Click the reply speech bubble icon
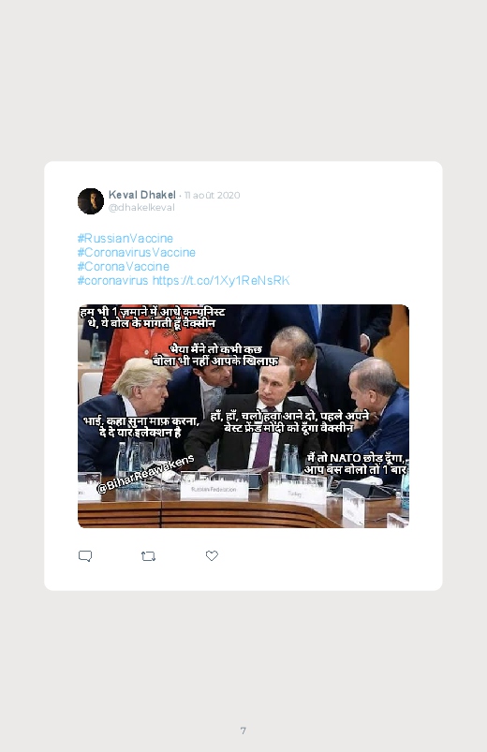This screenshot has width=487, height=752. tap(85, 556)
